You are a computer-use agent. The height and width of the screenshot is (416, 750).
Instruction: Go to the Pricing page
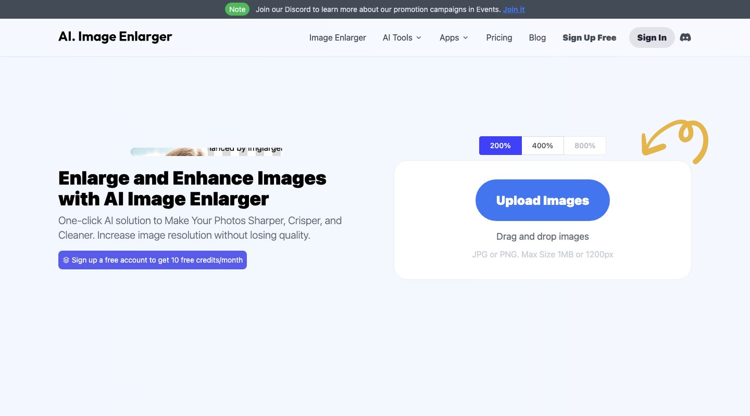click(499, 37)
